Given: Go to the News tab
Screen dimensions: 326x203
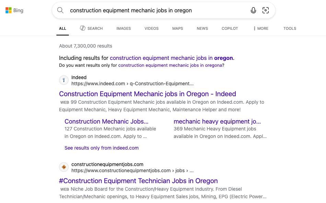Looking at the screenshot, I should (x=202, y=28).
